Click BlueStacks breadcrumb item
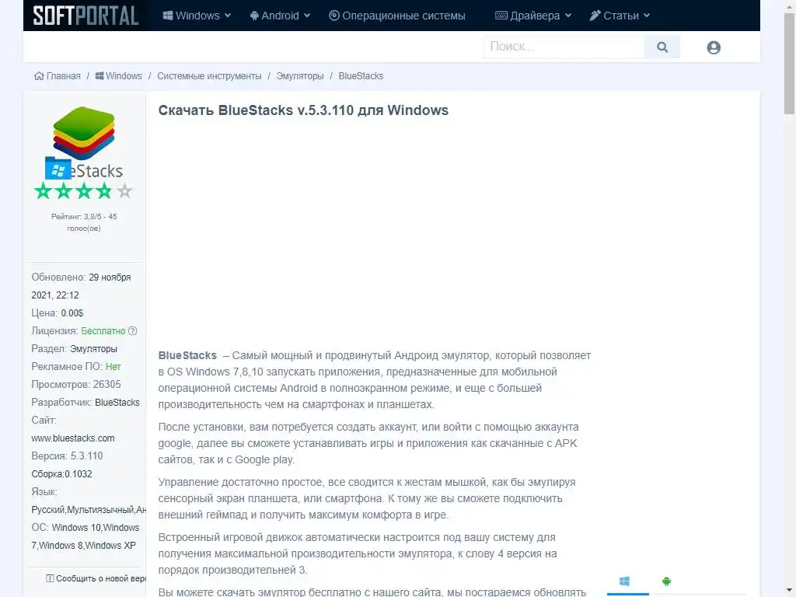This screenshot has width=796, height=597. [x=361, y=76]
